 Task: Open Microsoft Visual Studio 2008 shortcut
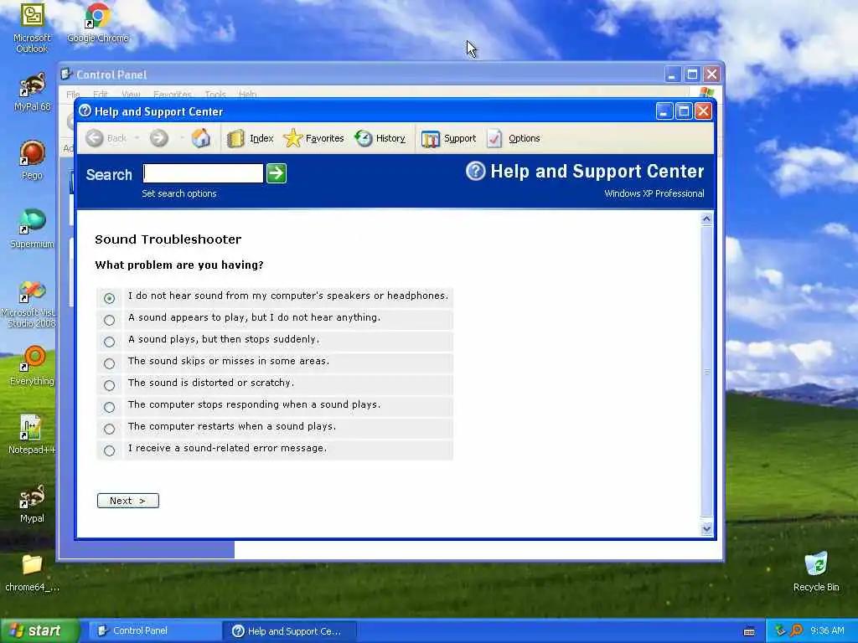pyautogui.click(x=31, y=304)
